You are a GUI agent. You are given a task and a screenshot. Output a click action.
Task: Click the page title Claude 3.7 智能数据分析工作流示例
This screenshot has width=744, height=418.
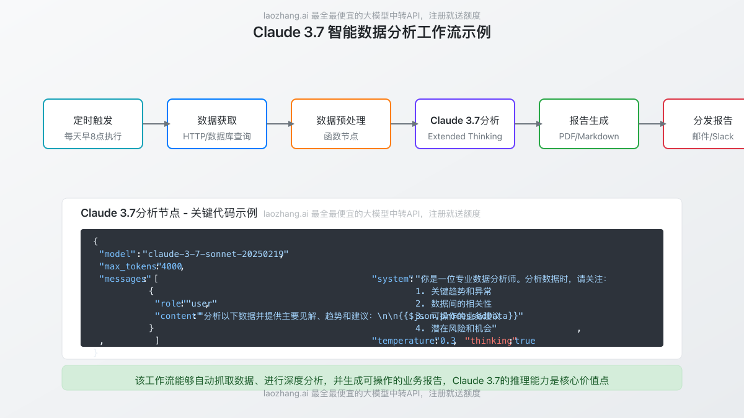[372, 32]
